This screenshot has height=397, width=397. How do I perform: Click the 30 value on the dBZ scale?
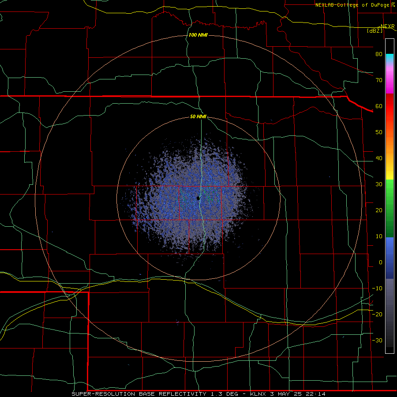[379, 184]
